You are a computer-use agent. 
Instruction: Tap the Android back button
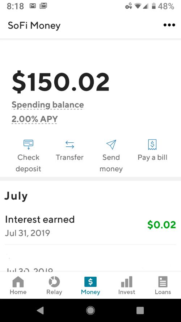tap(41, 310)
